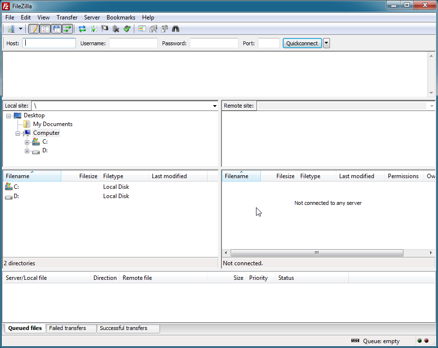Toggle synchronized browsing
Viewport: 438px width, 348px height.
(164, 29)
